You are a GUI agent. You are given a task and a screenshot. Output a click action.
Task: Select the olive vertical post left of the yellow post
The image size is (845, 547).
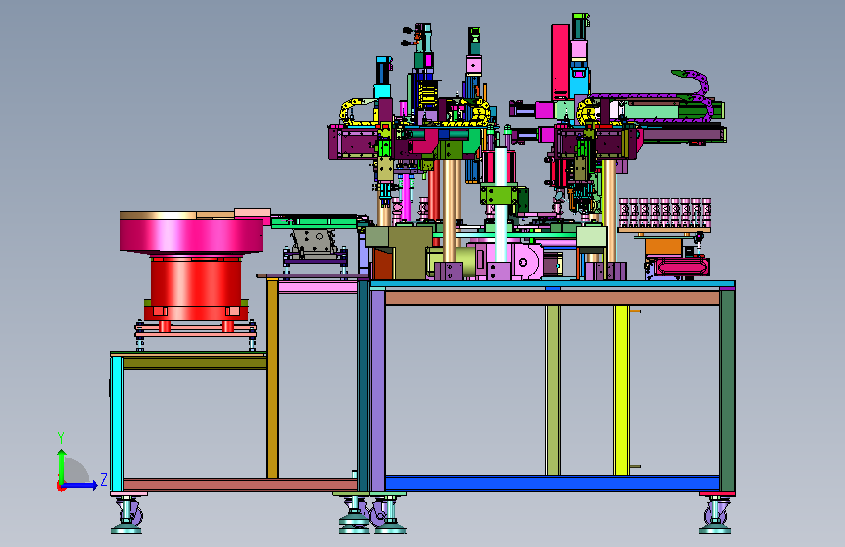(553, 389)
